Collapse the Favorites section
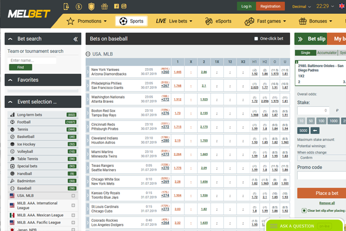This screenshot has height=231, width=346. point(10,80)
